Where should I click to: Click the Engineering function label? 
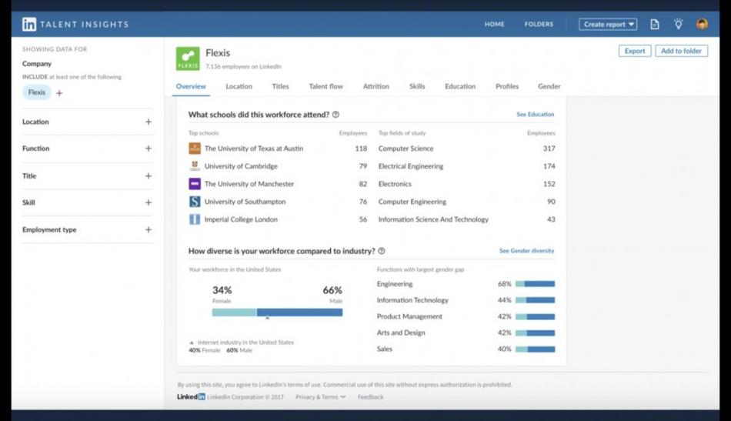pos(395,284)
